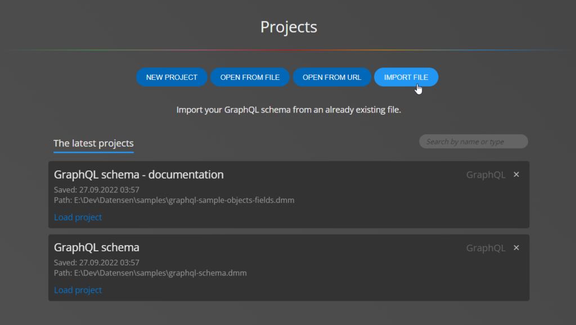Click the OPEN FROM FILE button
576x325 pixels.
coord(250,77)
